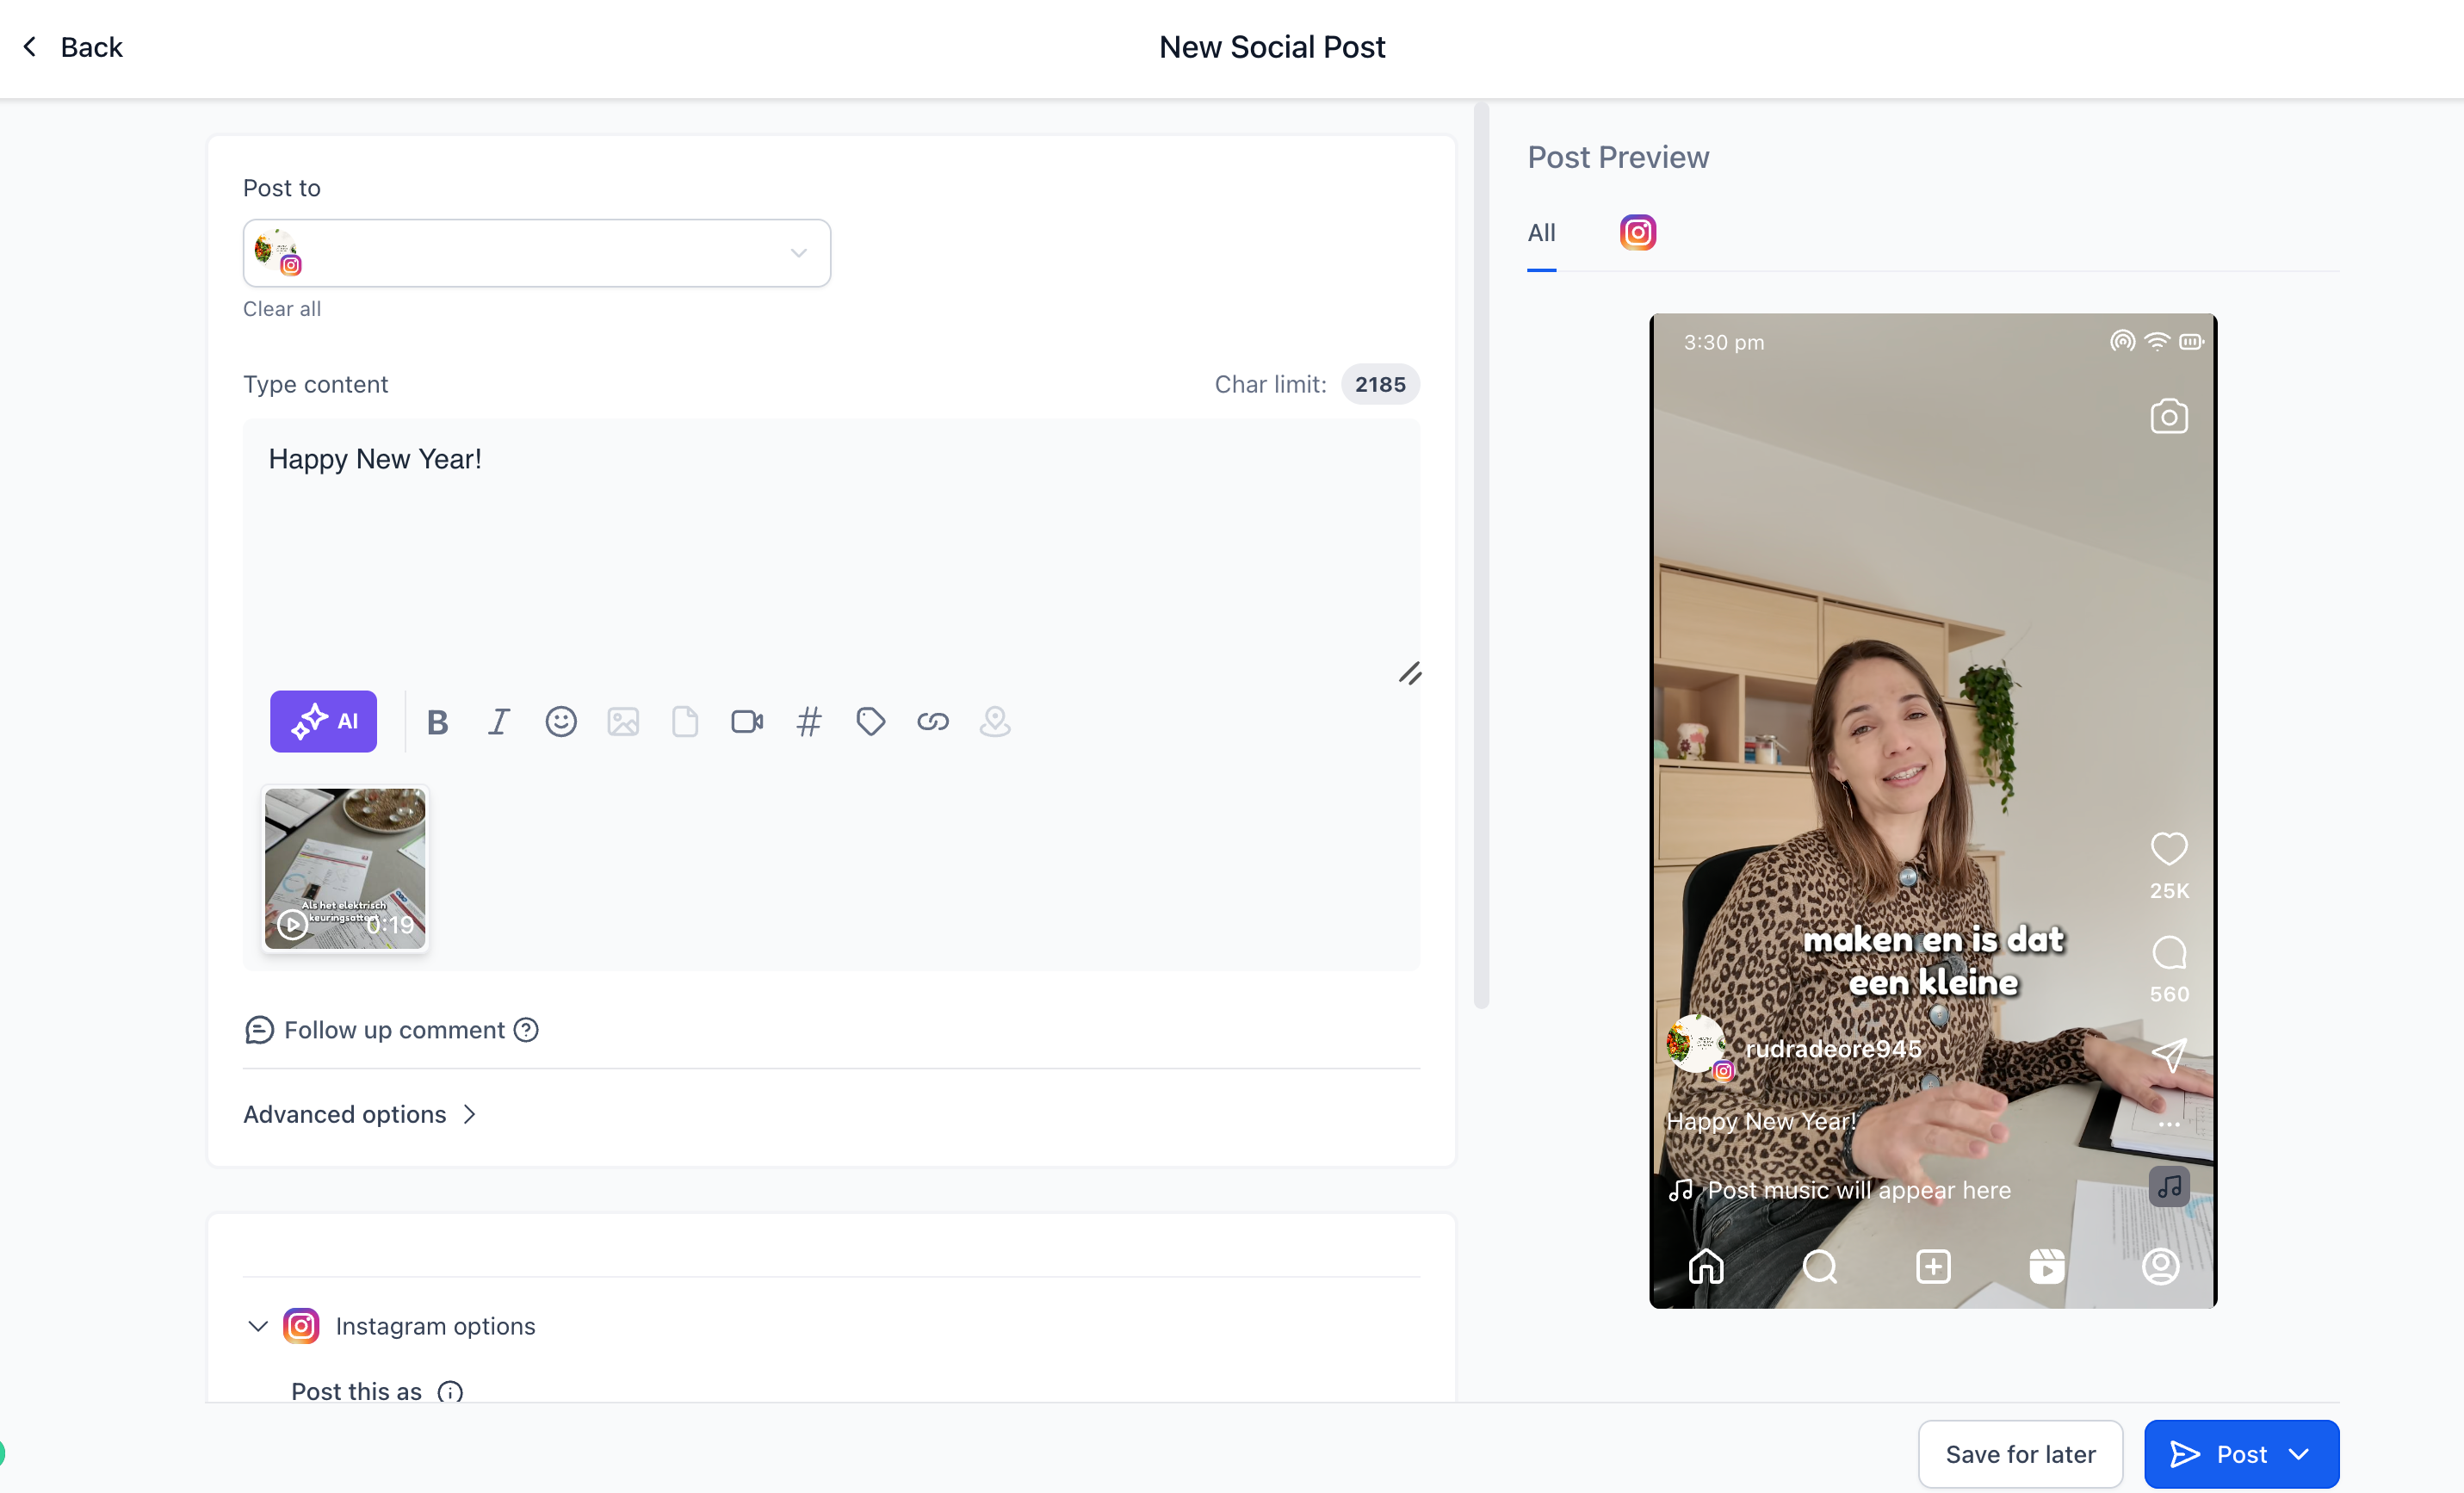Screen dimensions: 2464x1493
Task: Click the three dots more icon in preview
Action: tap(2168, 1124)
